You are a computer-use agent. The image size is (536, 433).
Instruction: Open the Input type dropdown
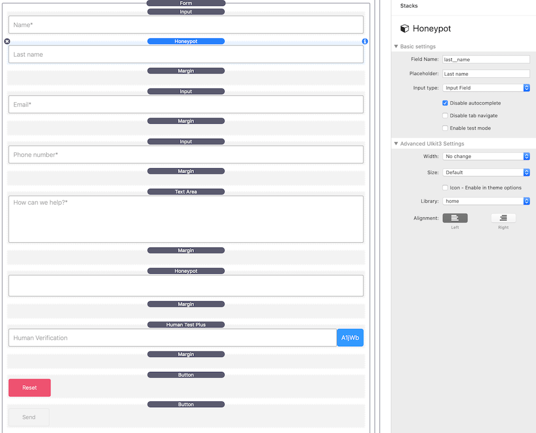click(486, 88)
